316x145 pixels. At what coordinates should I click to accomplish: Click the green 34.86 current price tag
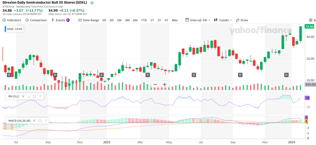[309, 26]
